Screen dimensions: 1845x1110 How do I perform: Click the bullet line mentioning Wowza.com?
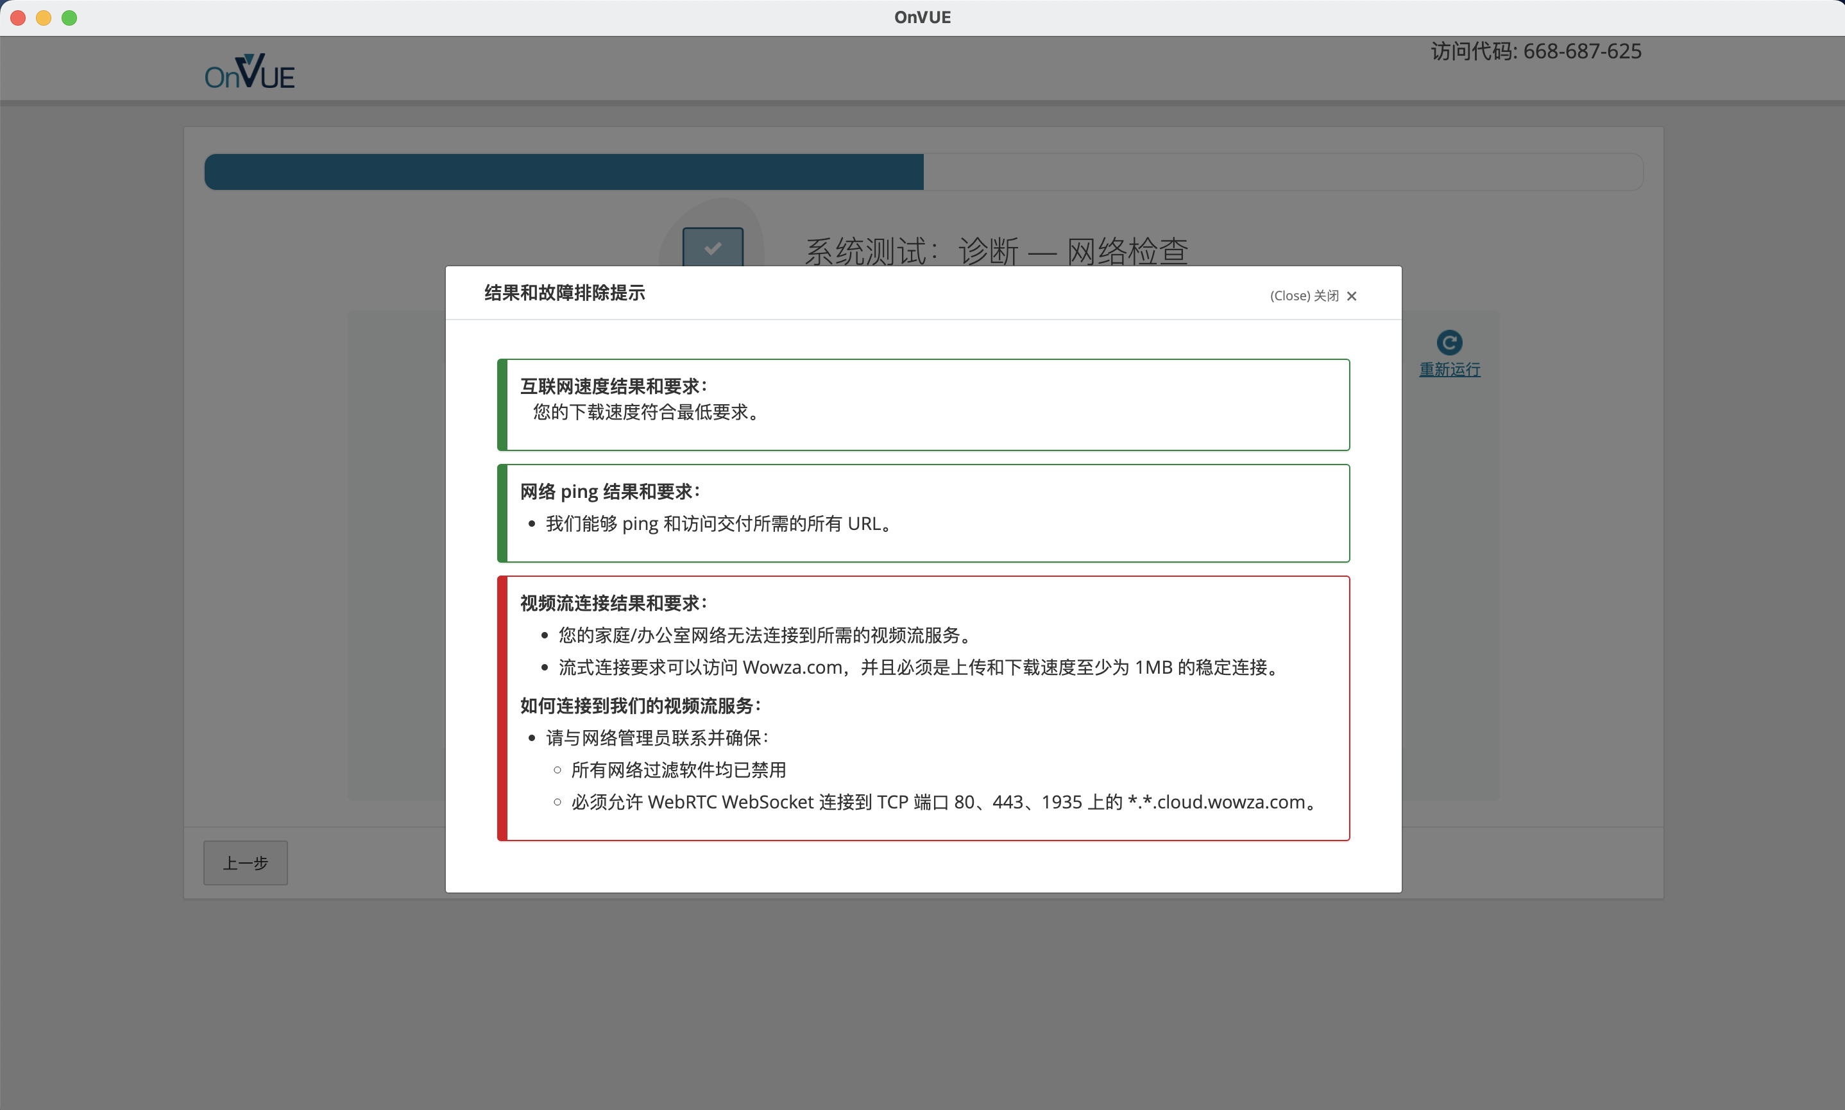point(920,667)
